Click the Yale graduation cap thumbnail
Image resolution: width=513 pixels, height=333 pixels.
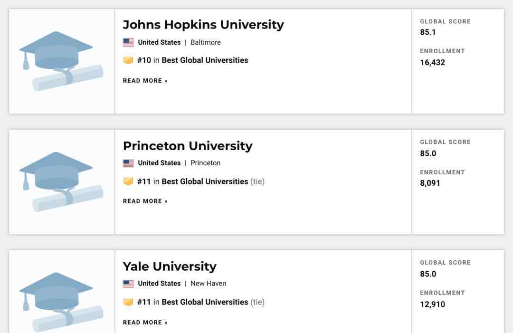click(x=61, y=302)
